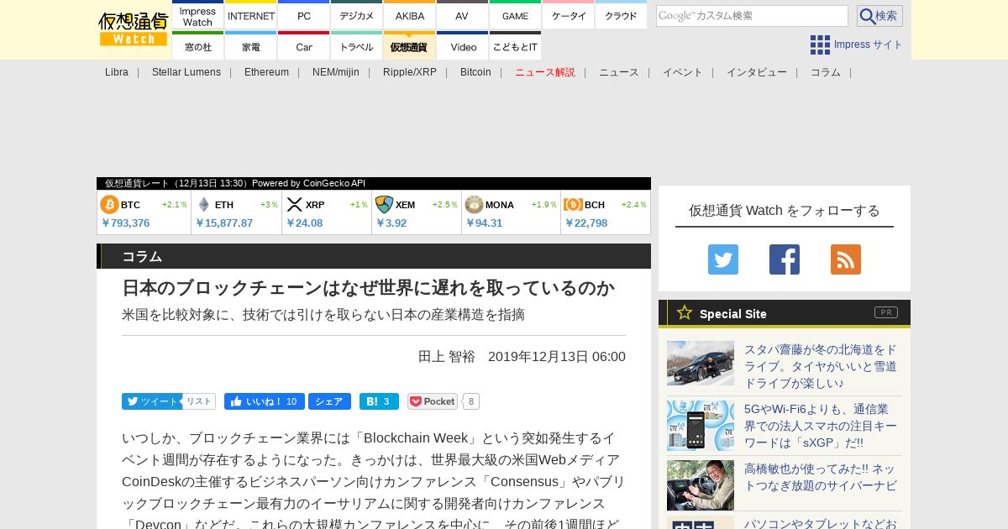Screen dimensions: 1008x529
Task: Open sXGP smartphone article thumbnail
Action: click(x=701, y=426)
